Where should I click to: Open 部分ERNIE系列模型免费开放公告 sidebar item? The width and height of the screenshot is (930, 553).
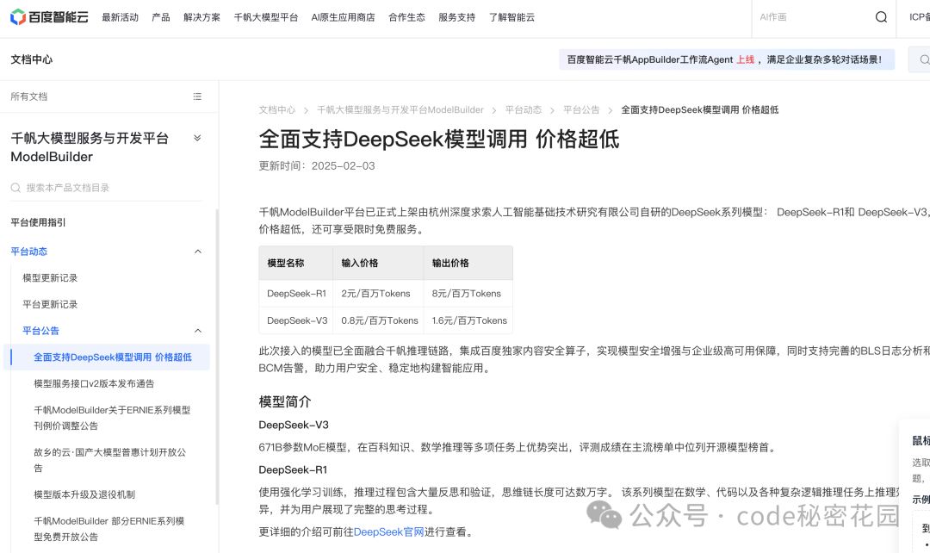109,529
